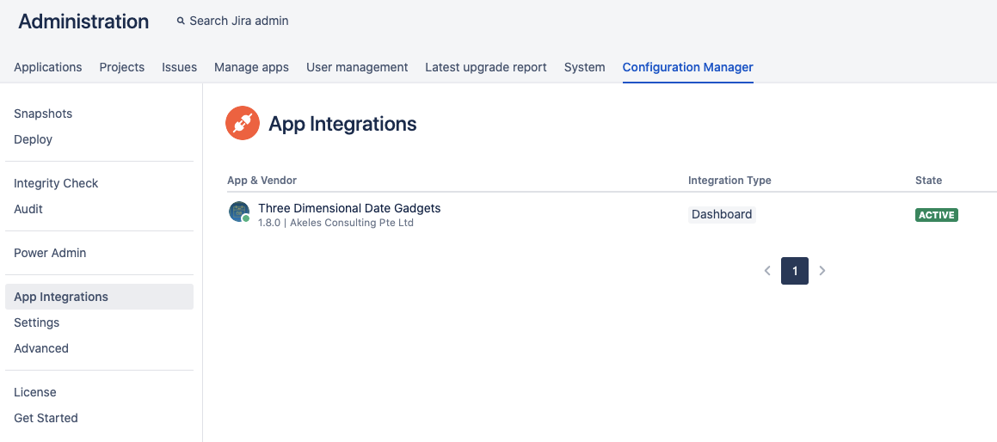Open the Latest upgrade report tab

(486, 67)
